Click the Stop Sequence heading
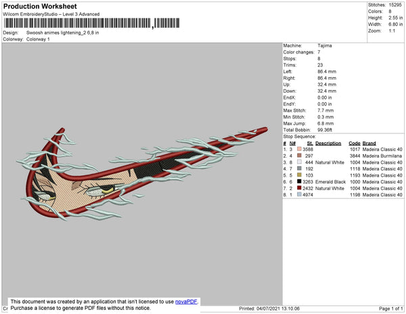 (299, 137)
